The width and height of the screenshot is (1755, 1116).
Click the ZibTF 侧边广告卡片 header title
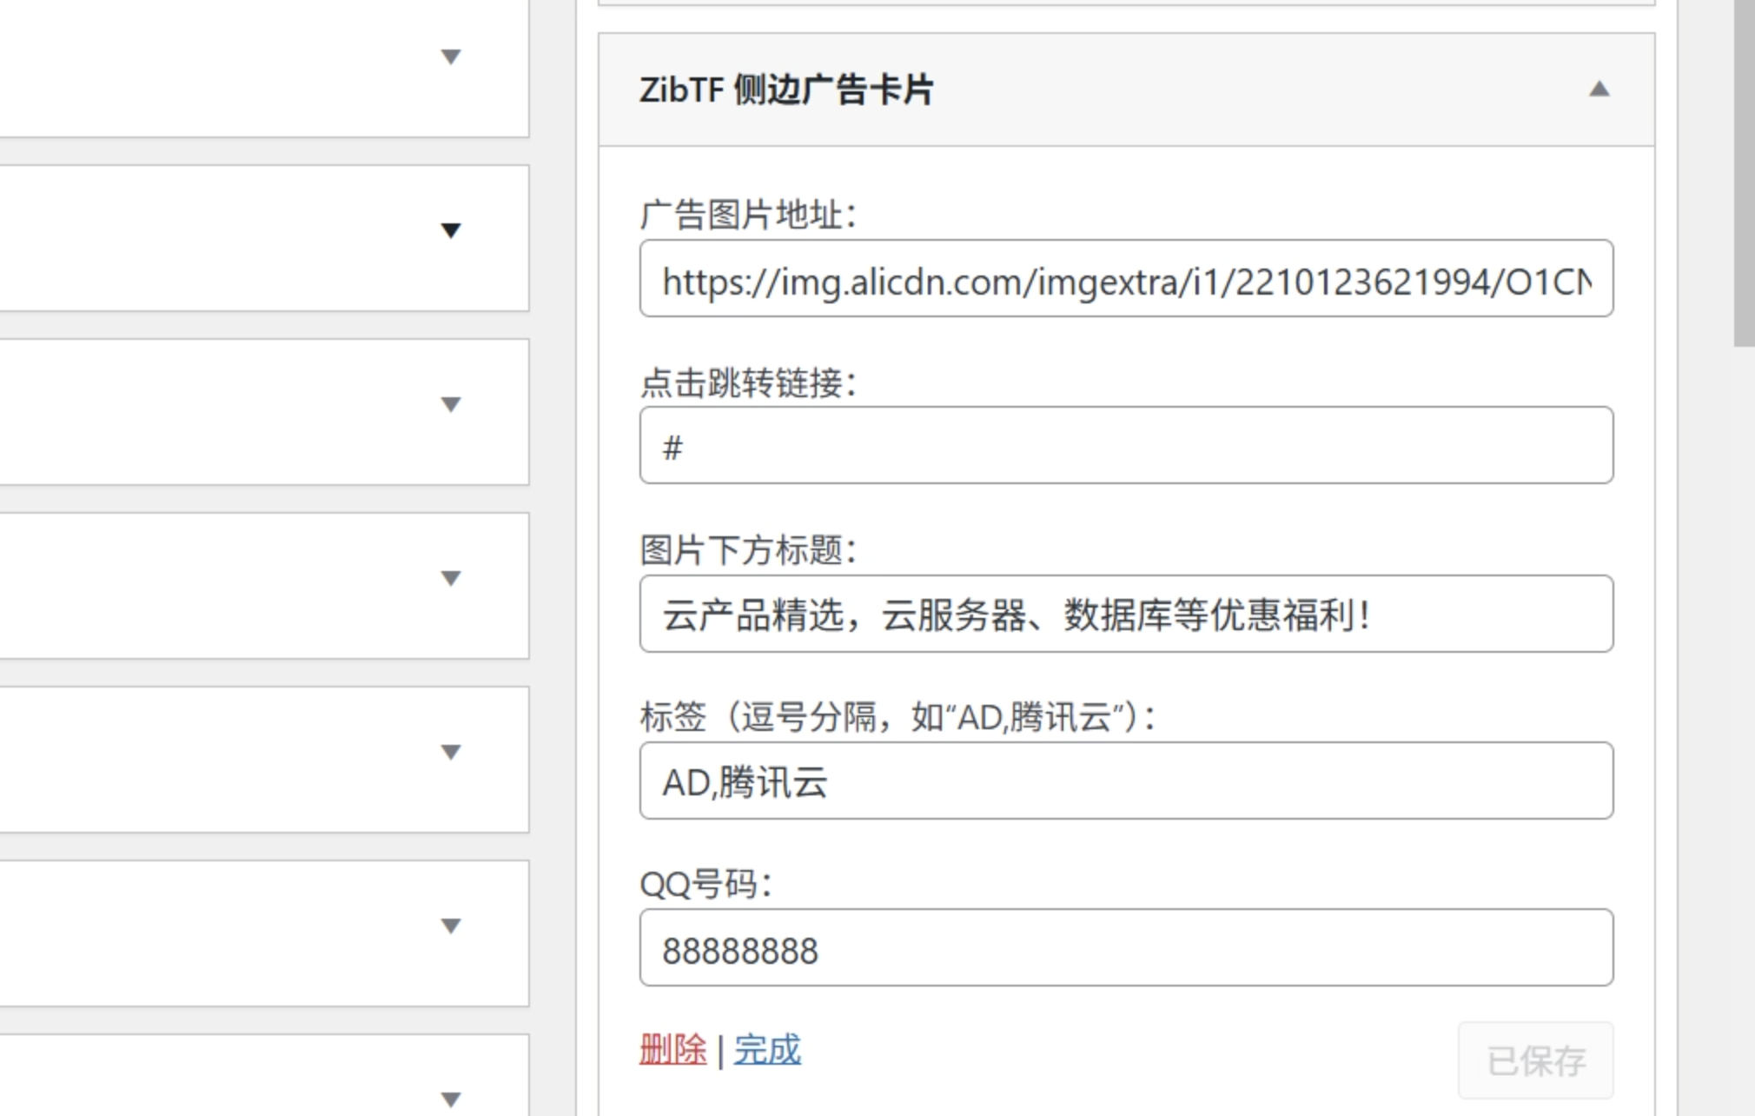pyautogui.click(x=786, y=90)
